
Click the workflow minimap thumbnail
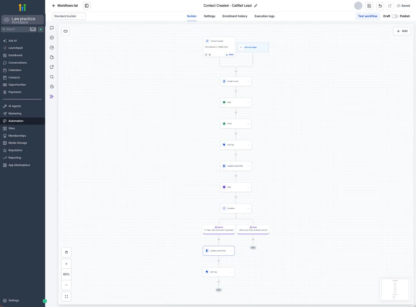395,289
